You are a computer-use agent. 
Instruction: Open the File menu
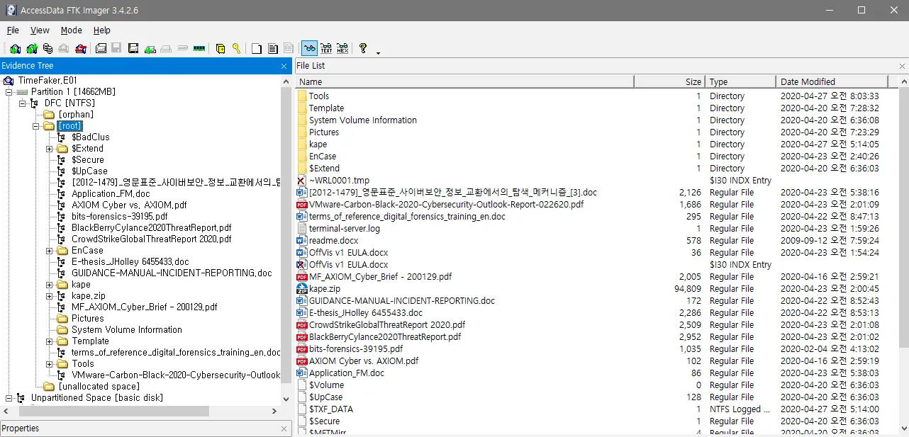13,30
